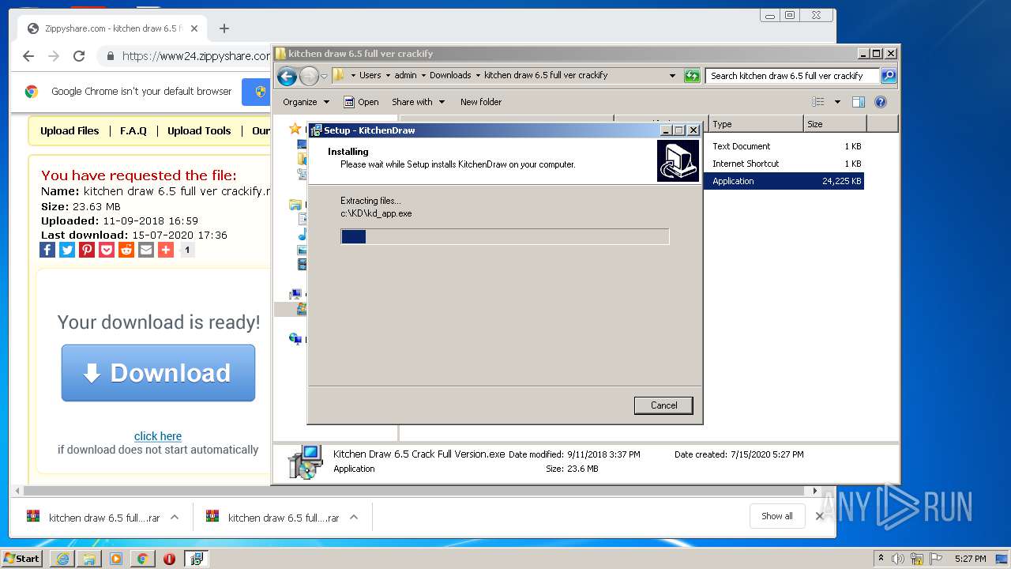The width and height of the screenshot is (1011, 569).
Task: Select the Text Document row
Action: tap(784, 146)
